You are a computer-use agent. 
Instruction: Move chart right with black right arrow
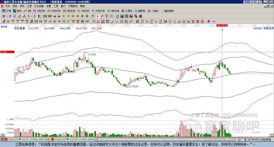59,16
